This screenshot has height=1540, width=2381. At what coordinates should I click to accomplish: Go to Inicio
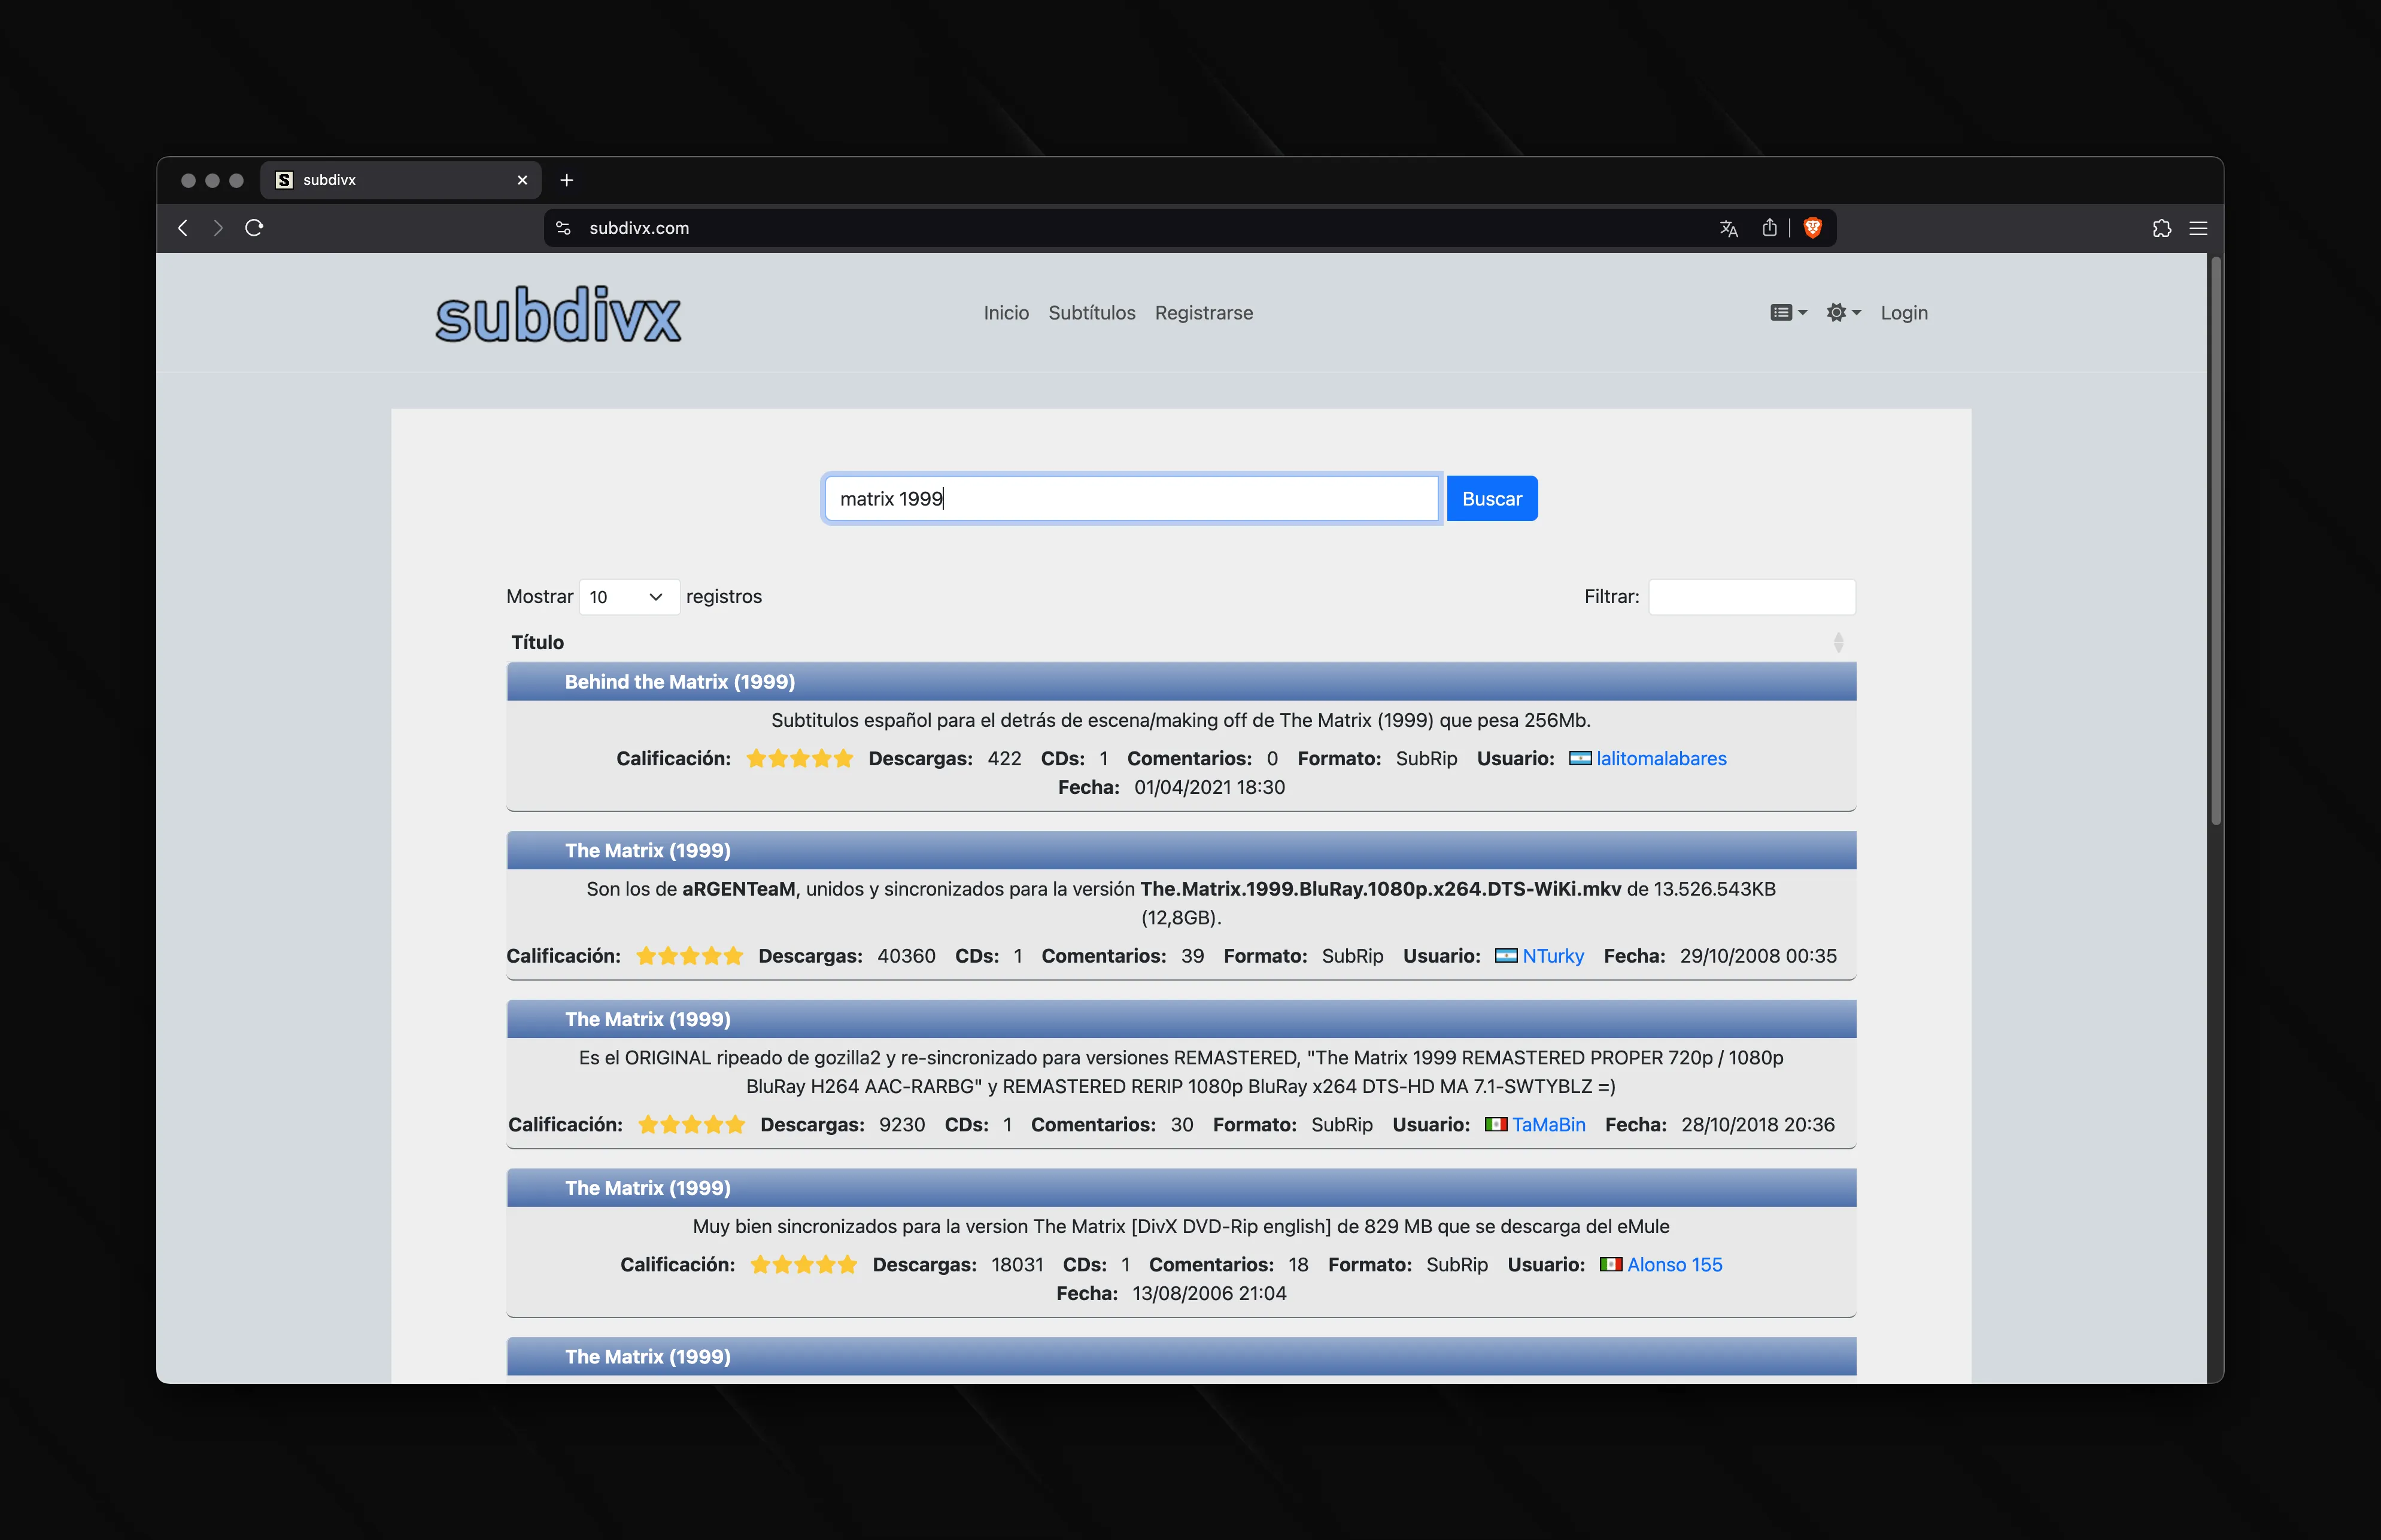pyautogui.click(x=1006, y=313)
